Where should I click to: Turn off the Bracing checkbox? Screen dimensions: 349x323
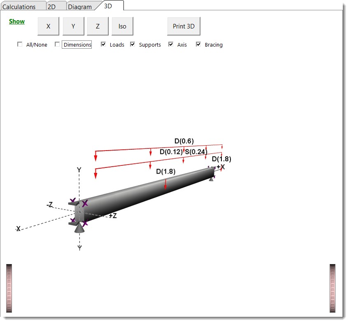coord(198,44)
